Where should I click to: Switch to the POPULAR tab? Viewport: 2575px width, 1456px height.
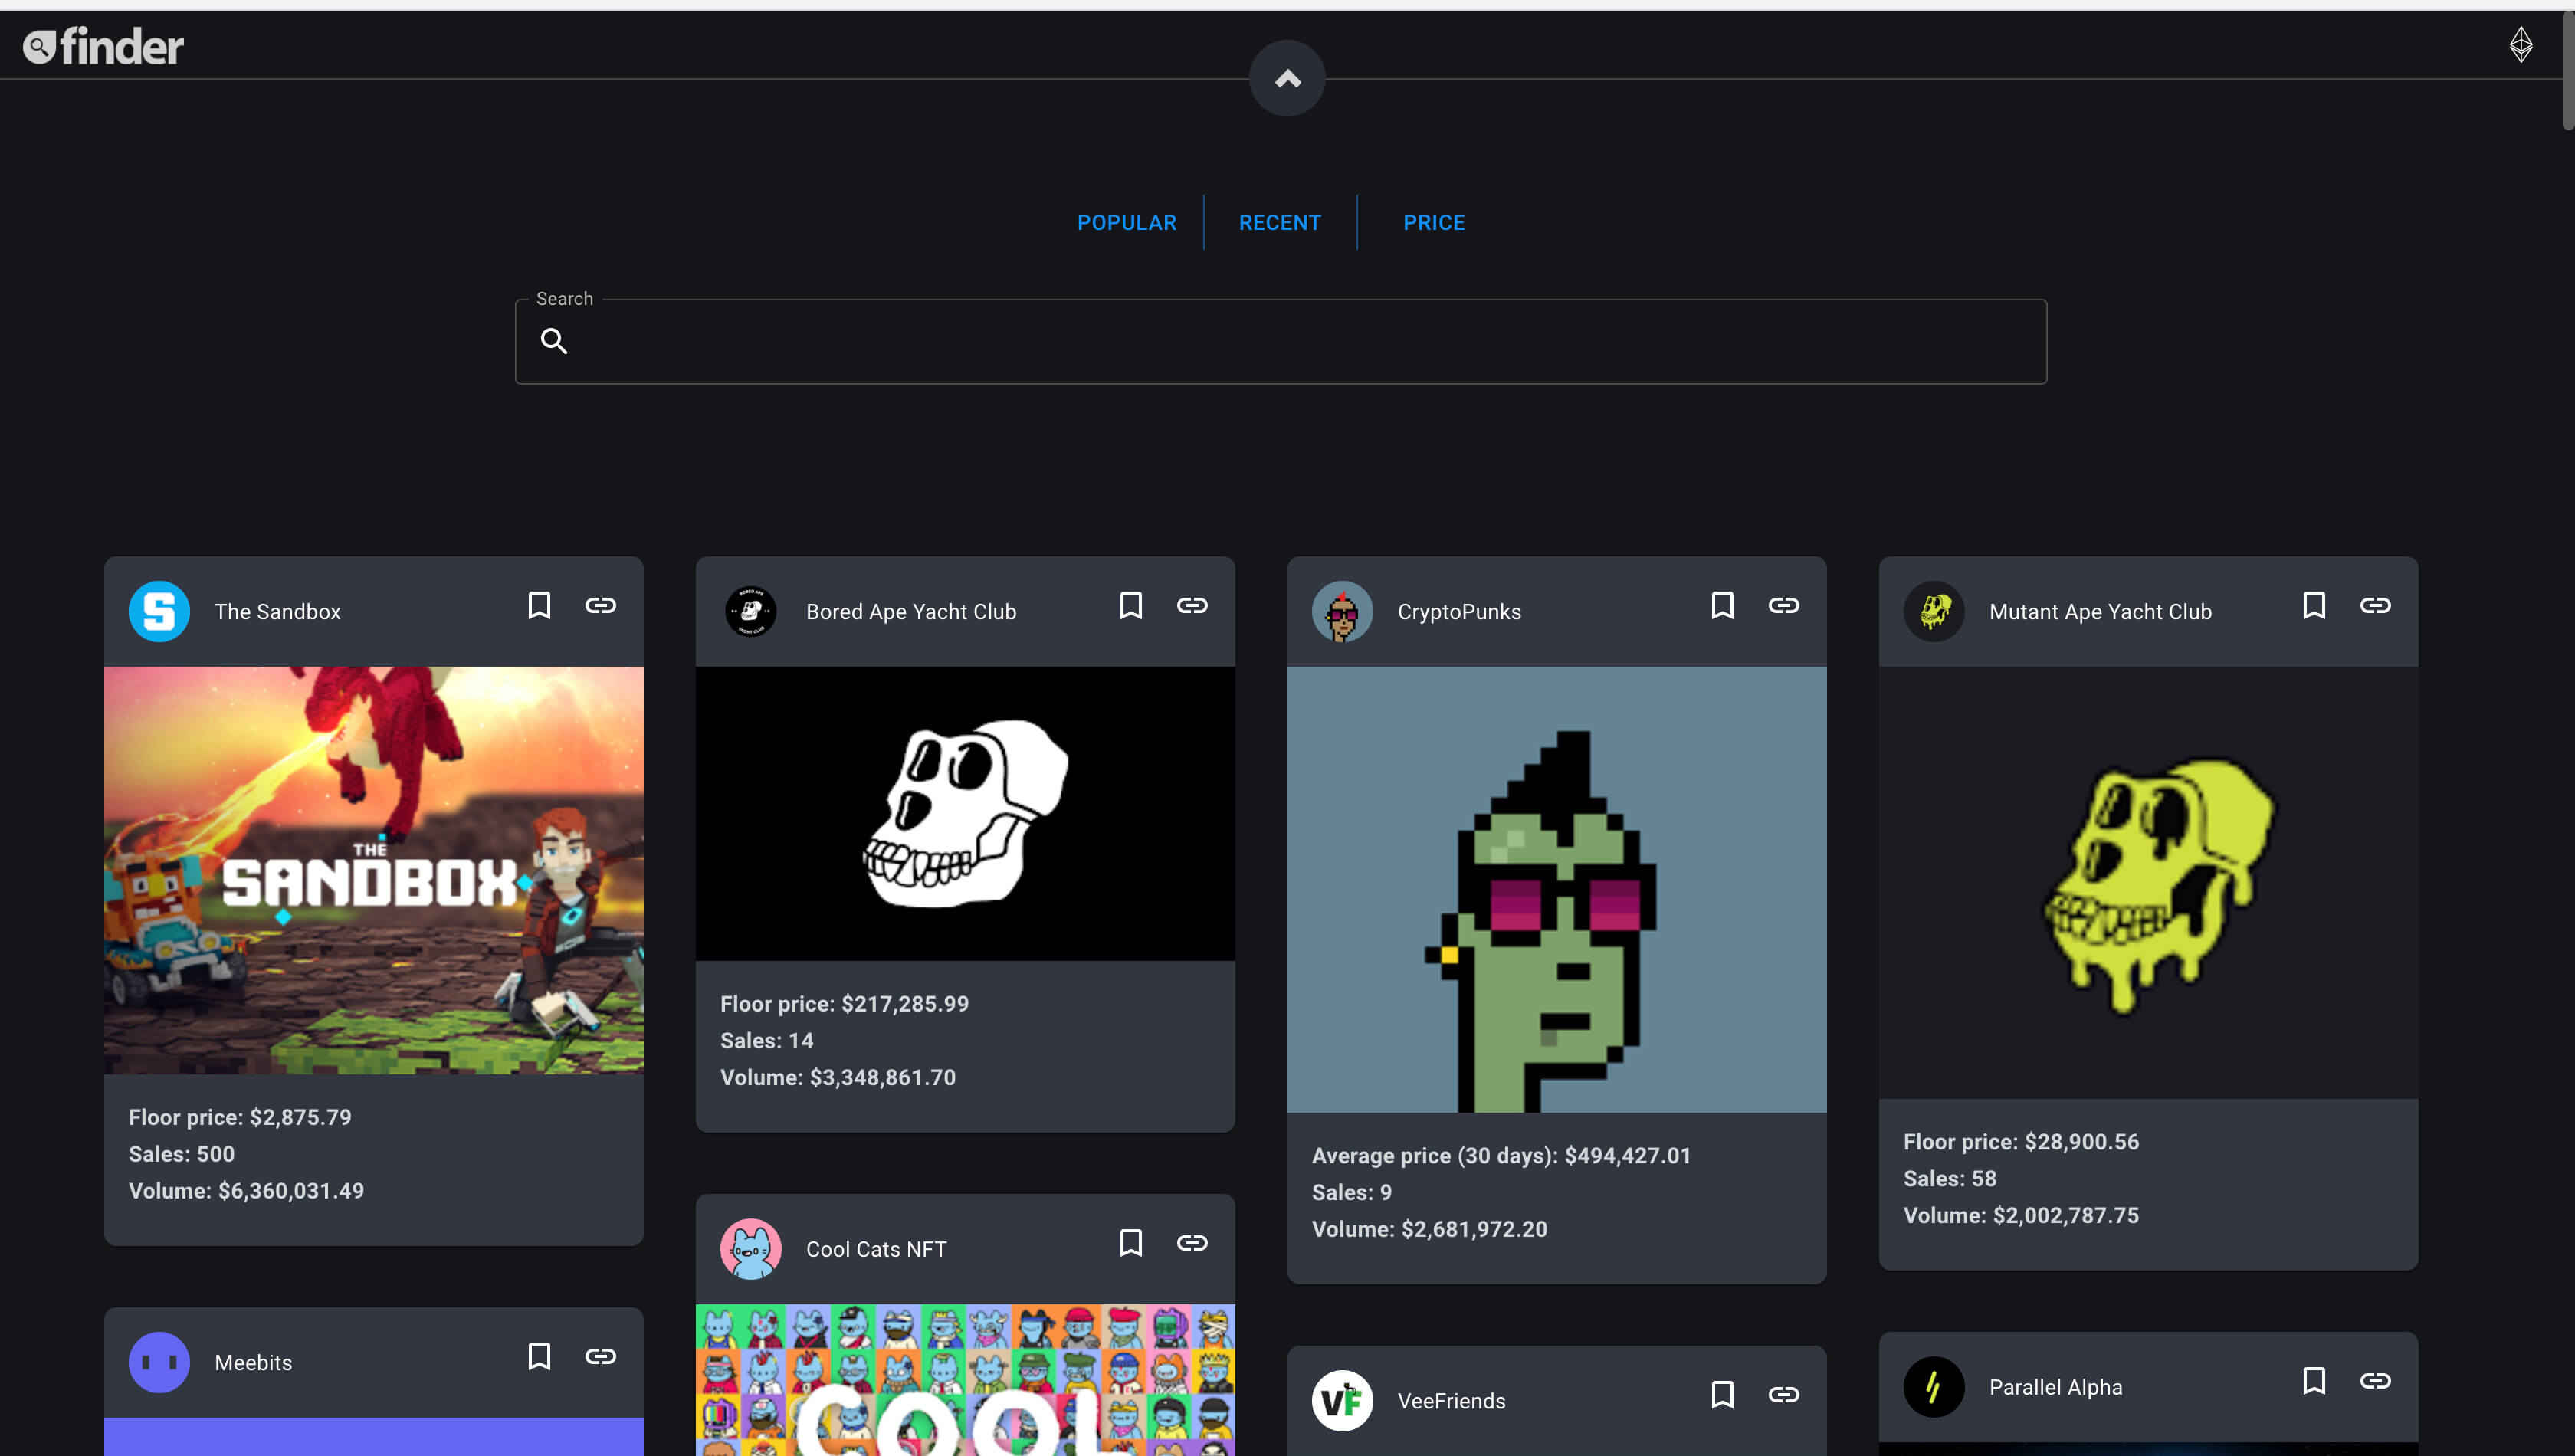click(1126, 222)
